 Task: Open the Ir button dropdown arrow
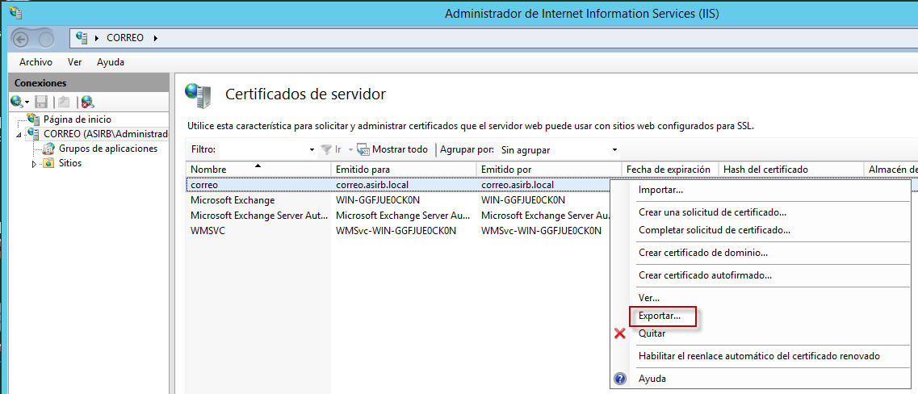click(350, 150)
